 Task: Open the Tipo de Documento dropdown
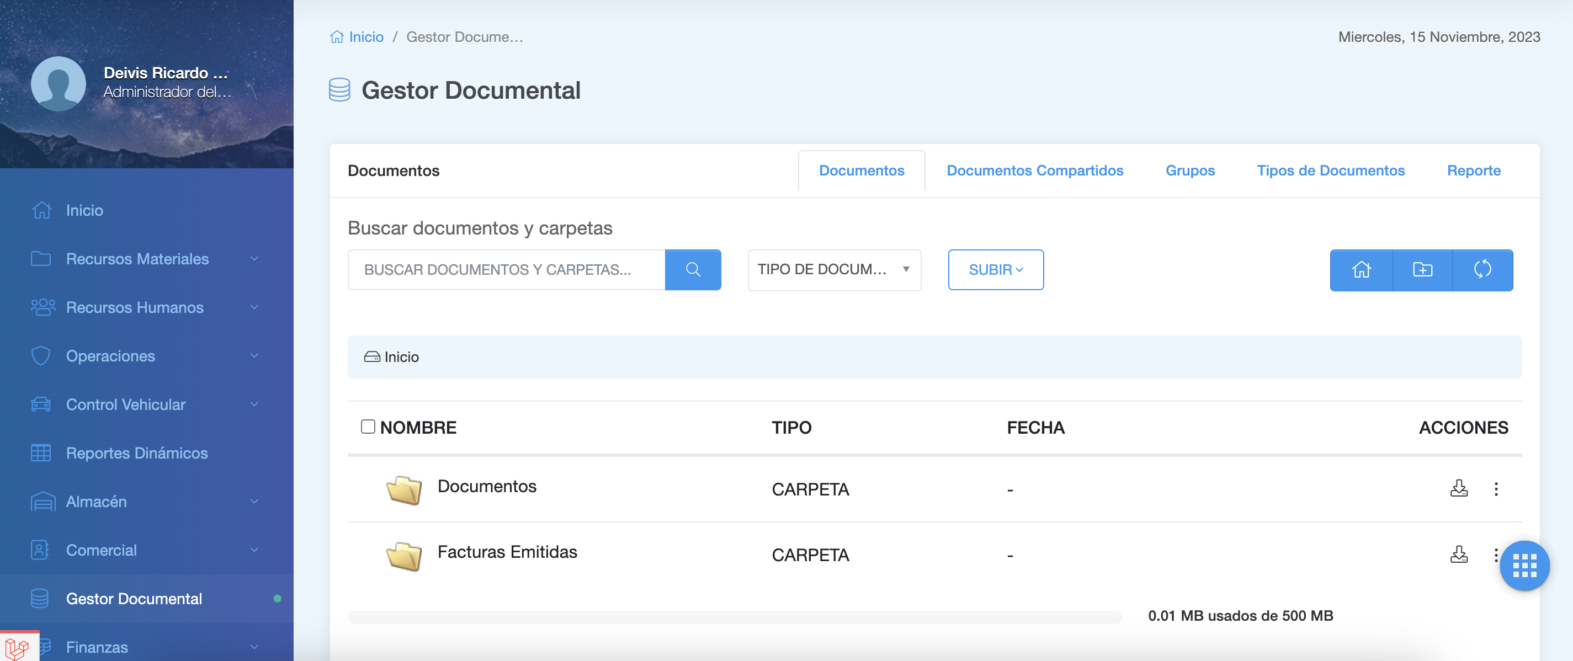(833, 269)
